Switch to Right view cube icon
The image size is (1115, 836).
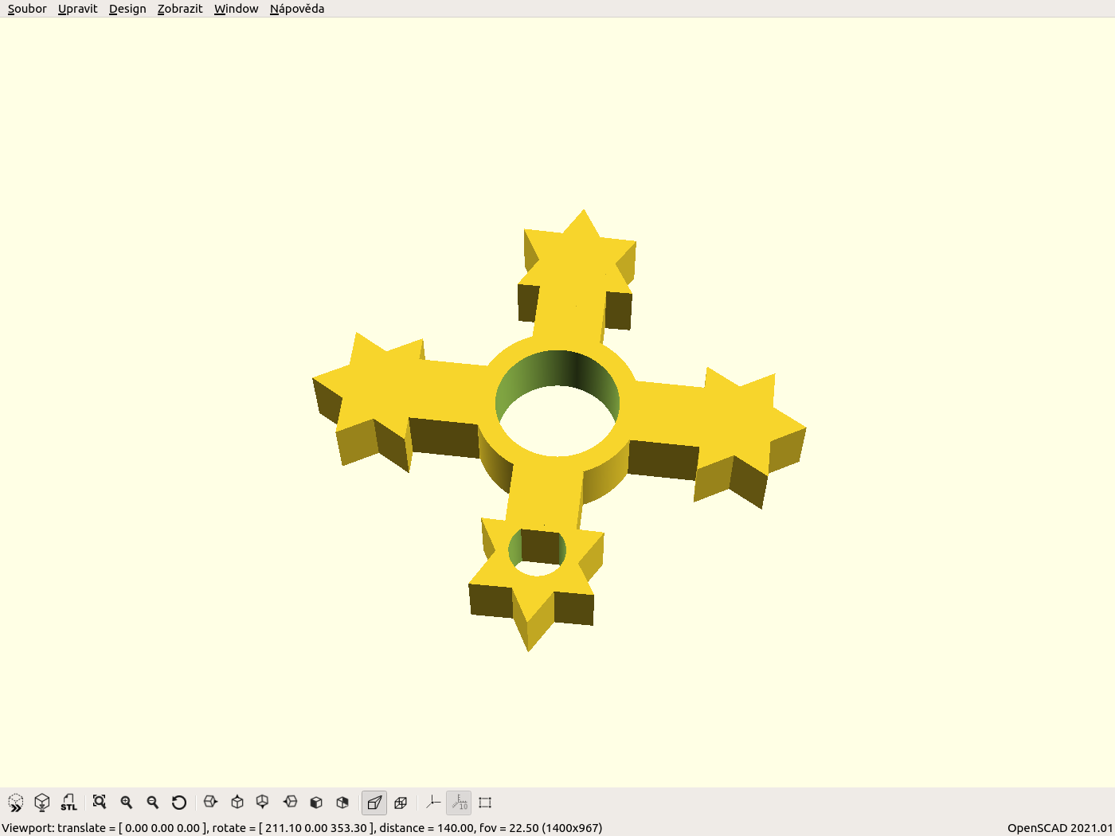tap(210, 803)
